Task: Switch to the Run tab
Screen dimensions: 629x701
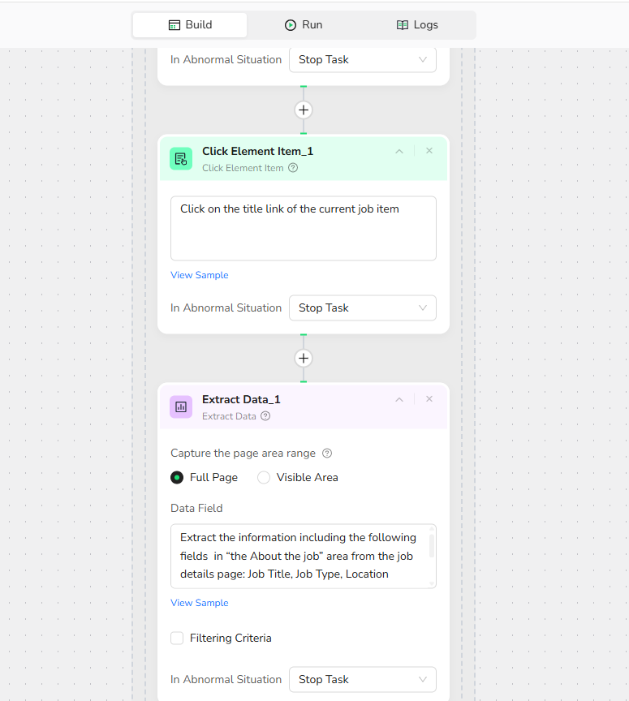Action: (x=304, y=25)
